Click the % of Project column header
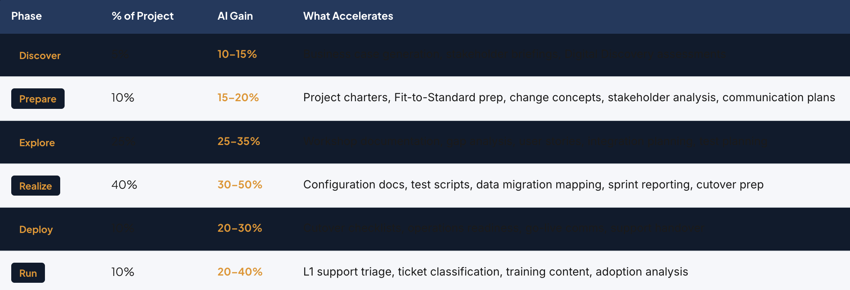Viewport: 850px width, 290px height. [142, 16]
